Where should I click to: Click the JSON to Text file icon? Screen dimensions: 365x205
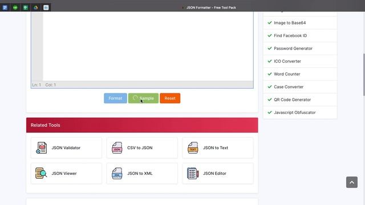[193, 148]
